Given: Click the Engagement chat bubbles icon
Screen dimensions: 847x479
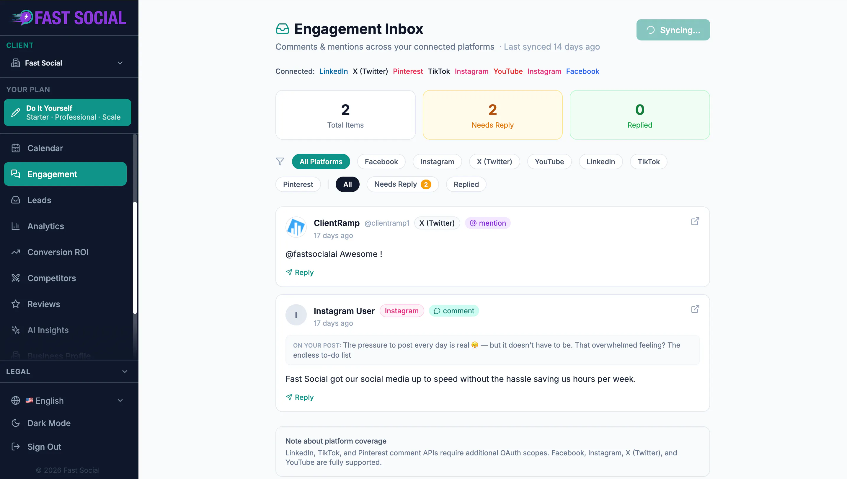Looking at the screenshot, I should (x=15, y=174).
